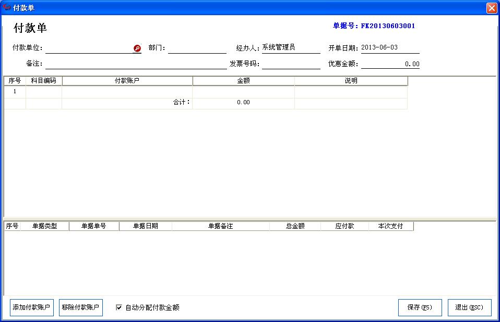
Task: Click the 科目编码 column header
Action: point(44,80)
